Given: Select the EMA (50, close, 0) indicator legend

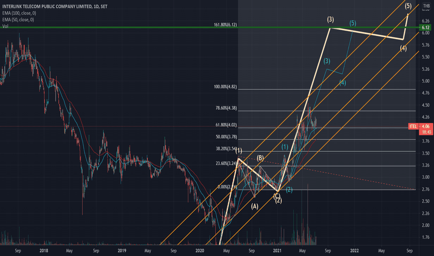Looking at the screenshot, I should [18, 20].
